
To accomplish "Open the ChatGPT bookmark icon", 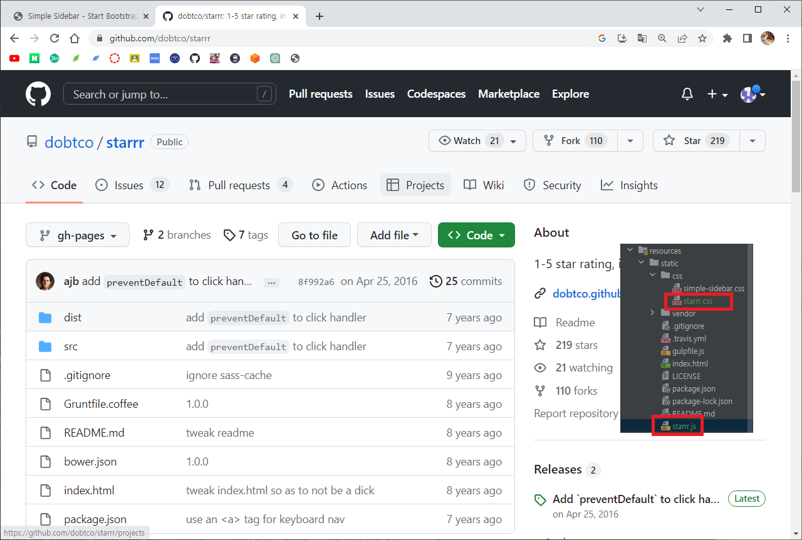I will 275,58.
